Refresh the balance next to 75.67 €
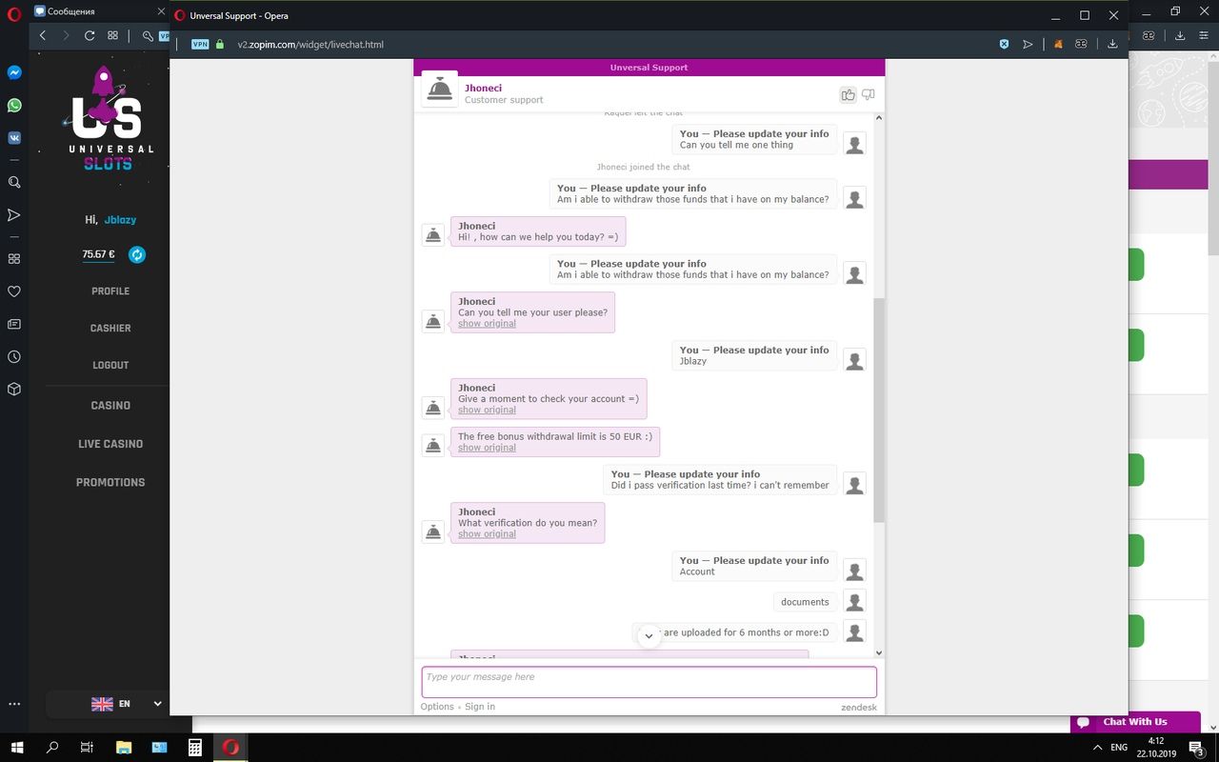 137,254
